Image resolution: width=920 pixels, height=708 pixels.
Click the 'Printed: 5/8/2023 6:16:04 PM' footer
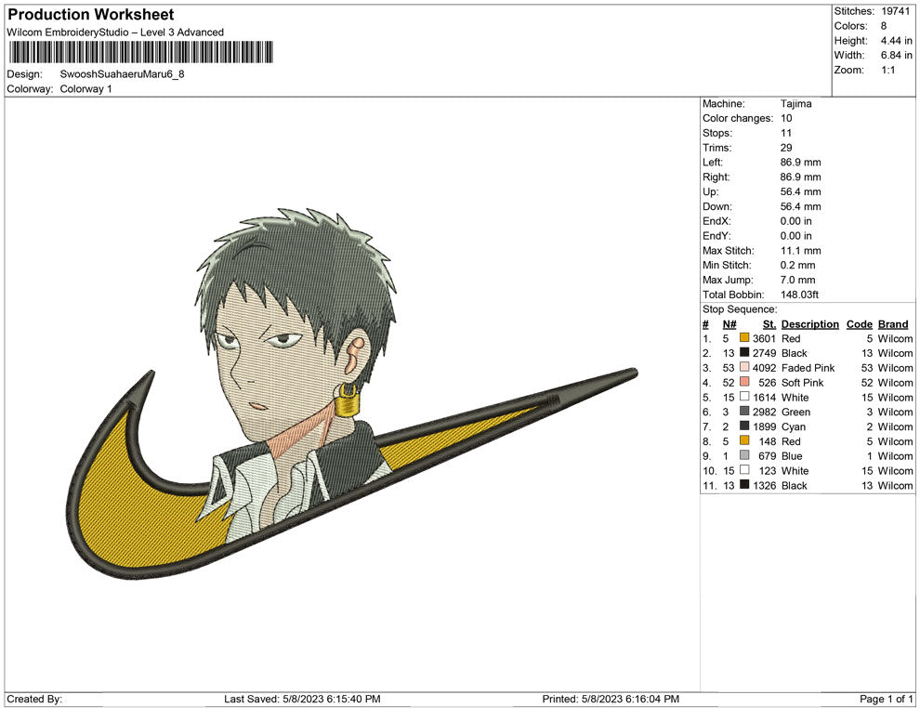pos(611,699)
